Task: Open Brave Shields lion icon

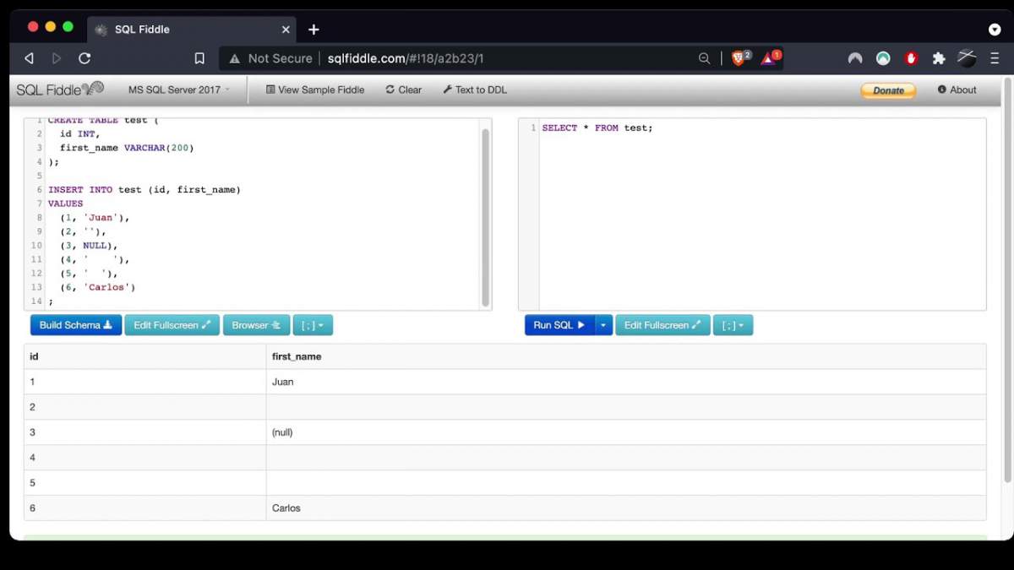Action: (x=739, y=57)
